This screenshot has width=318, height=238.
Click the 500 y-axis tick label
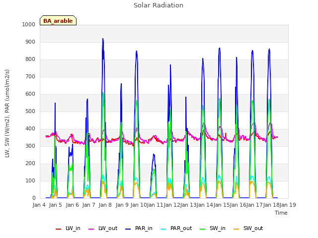pyautogui.click(x=30, y=111)
